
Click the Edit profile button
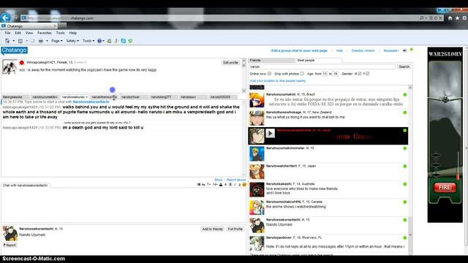point(231,63)
